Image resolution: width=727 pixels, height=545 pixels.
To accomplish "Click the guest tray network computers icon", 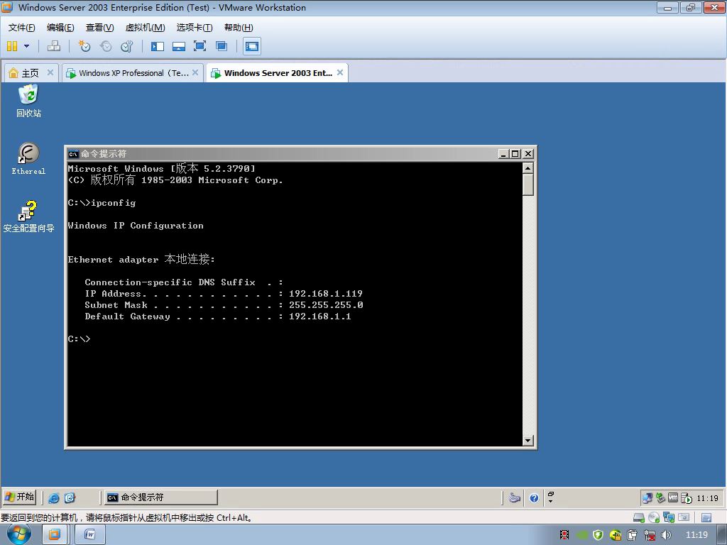I will 647,498.
